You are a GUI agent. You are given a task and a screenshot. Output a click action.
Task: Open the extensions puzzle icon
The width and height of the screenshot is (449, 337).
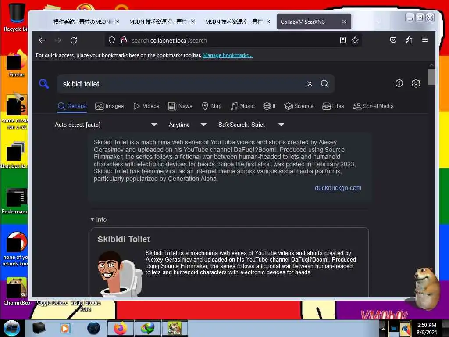[409, 40]
